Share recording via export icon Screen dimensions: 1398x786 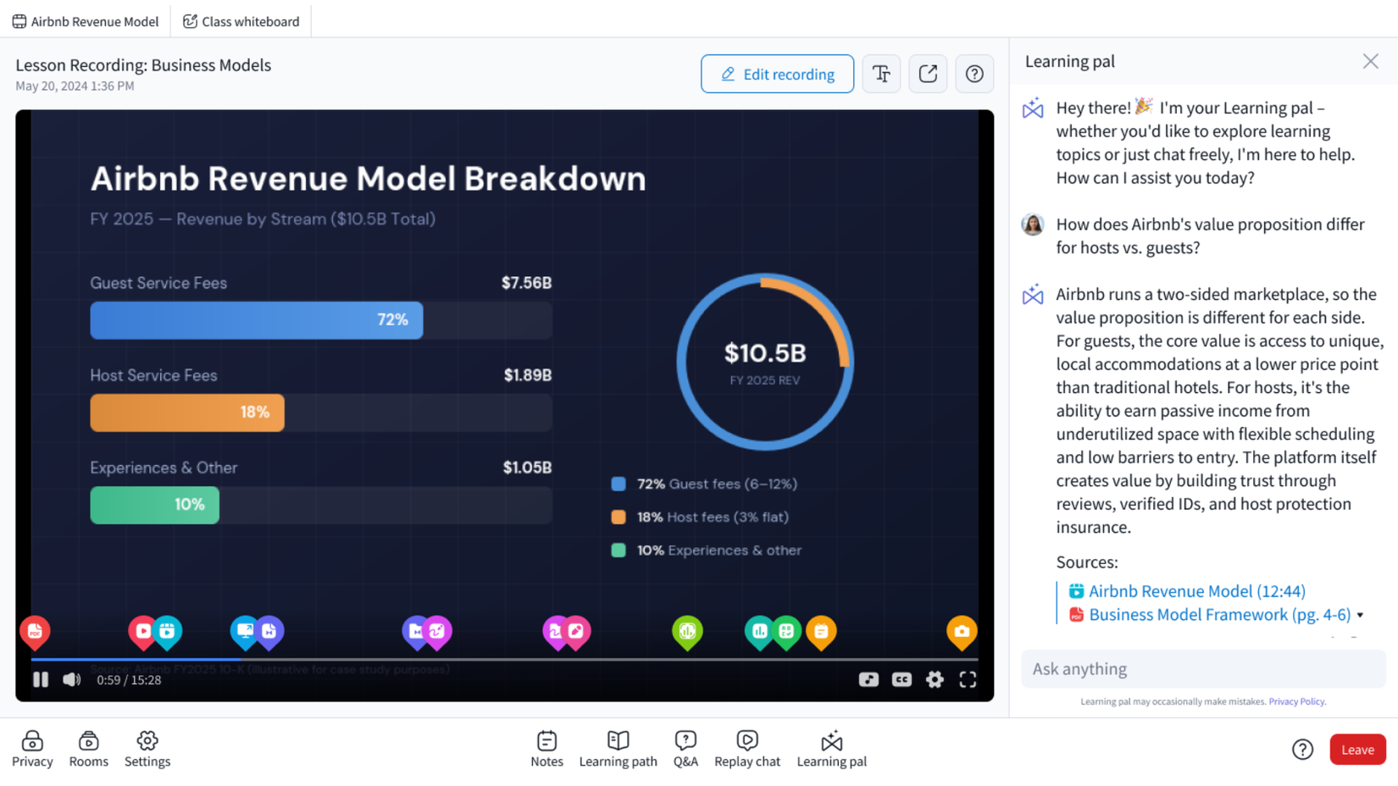(x=928, y=74)
